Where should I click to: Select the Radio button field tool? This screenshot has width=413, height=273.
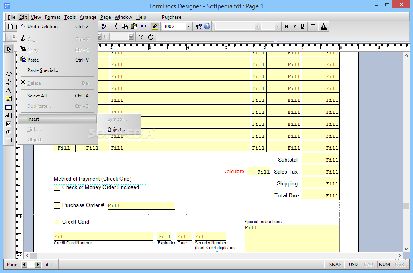click(x=8, y=132)
